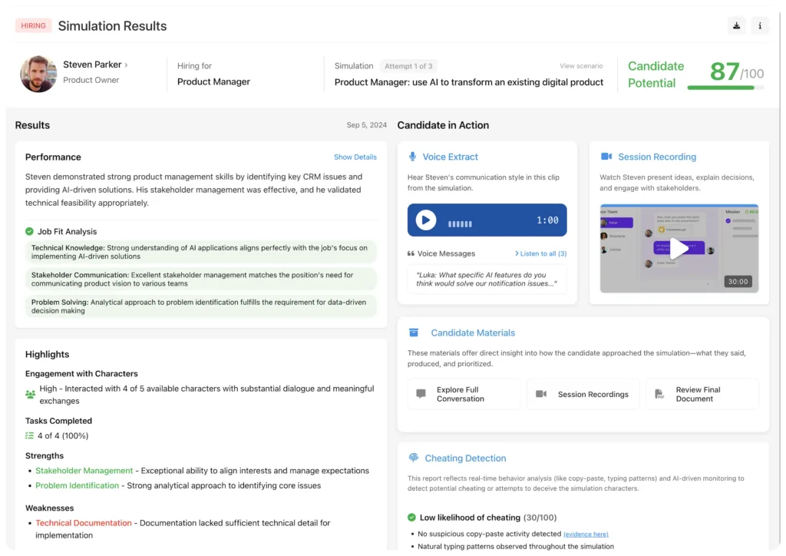The image size is (786, 556).
Task: Click the Stakeholder Management strength
Action: point(84,471)
